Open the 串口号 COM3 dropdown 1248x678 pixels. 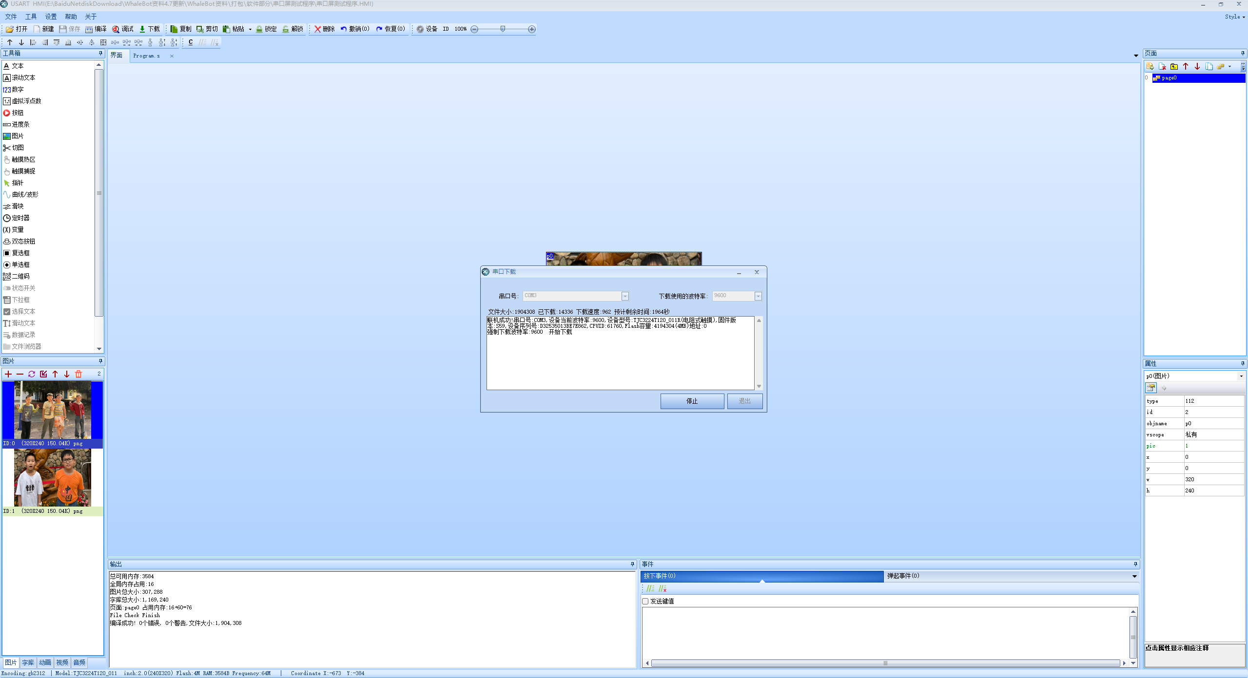click(x=625, y=296)
